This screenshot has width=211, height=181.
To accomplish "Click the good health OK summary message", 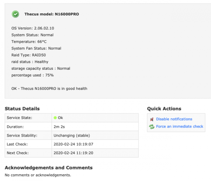I will [x=49, y=88].
